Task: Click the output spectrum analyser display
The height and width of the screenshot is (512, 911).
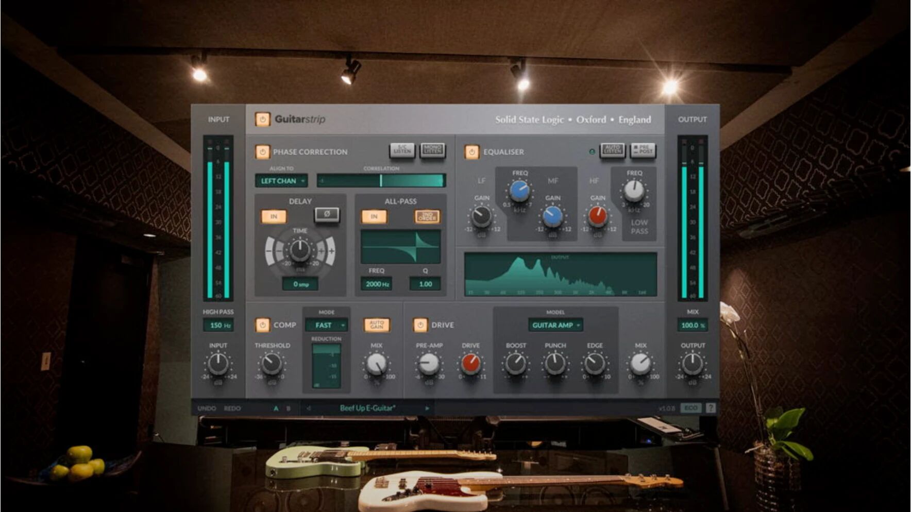Action: (x=561, y=274)
